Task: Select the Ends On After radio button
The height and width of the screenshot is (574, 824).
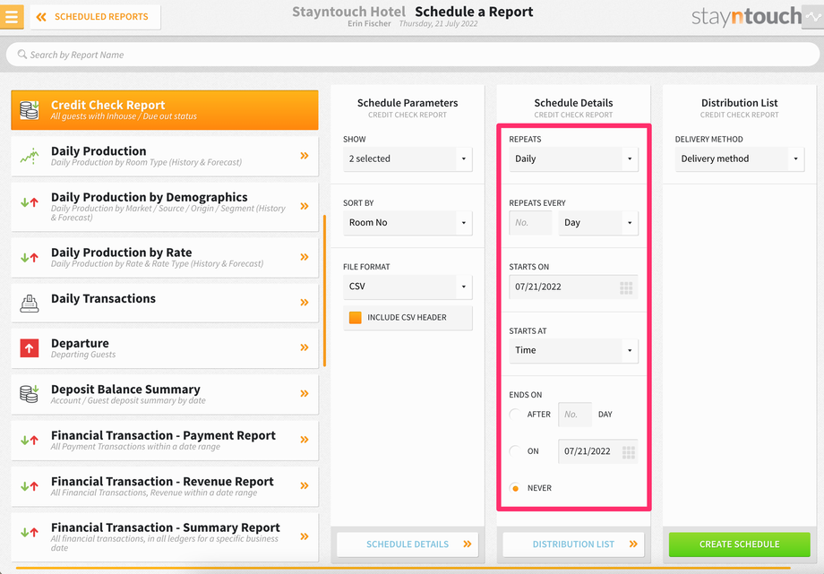Action: pos(515,415)
